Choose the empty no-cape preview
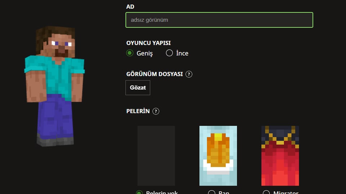The image size is (346, 194). tap(156, 156)
